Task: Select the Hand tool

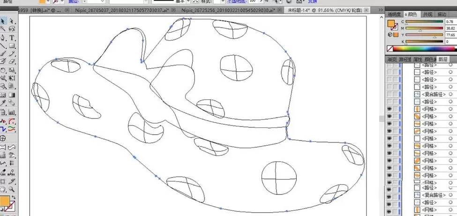Action: 3,189
